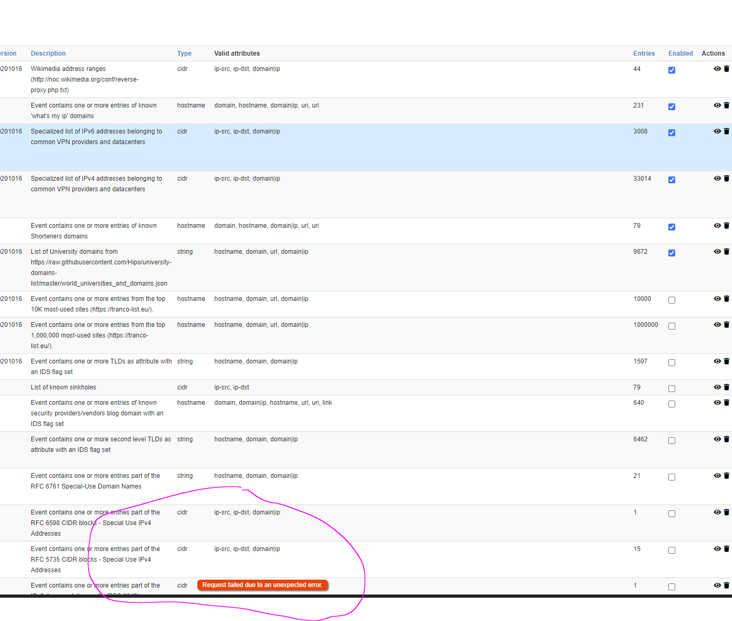This screenshot has width=732, height=621.
Task: View the IPv6 VPN providers list
Action: tap(717, 131)
